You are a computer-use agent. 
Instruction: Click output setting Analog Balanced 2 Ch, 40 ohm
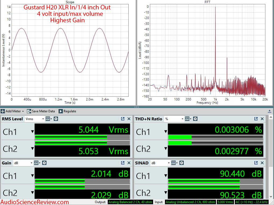(130, 202)
